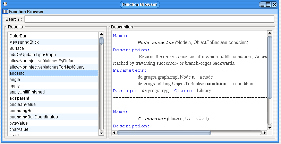This screenshot has width=281, height=144.
Task: Maximize the Function Browser window
Action: [x=269, y=4]
